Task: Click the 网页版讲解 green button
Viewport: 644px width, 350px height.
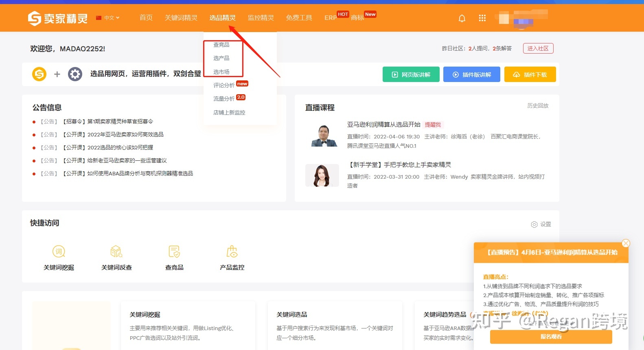Action: click(x=411, y=75)
